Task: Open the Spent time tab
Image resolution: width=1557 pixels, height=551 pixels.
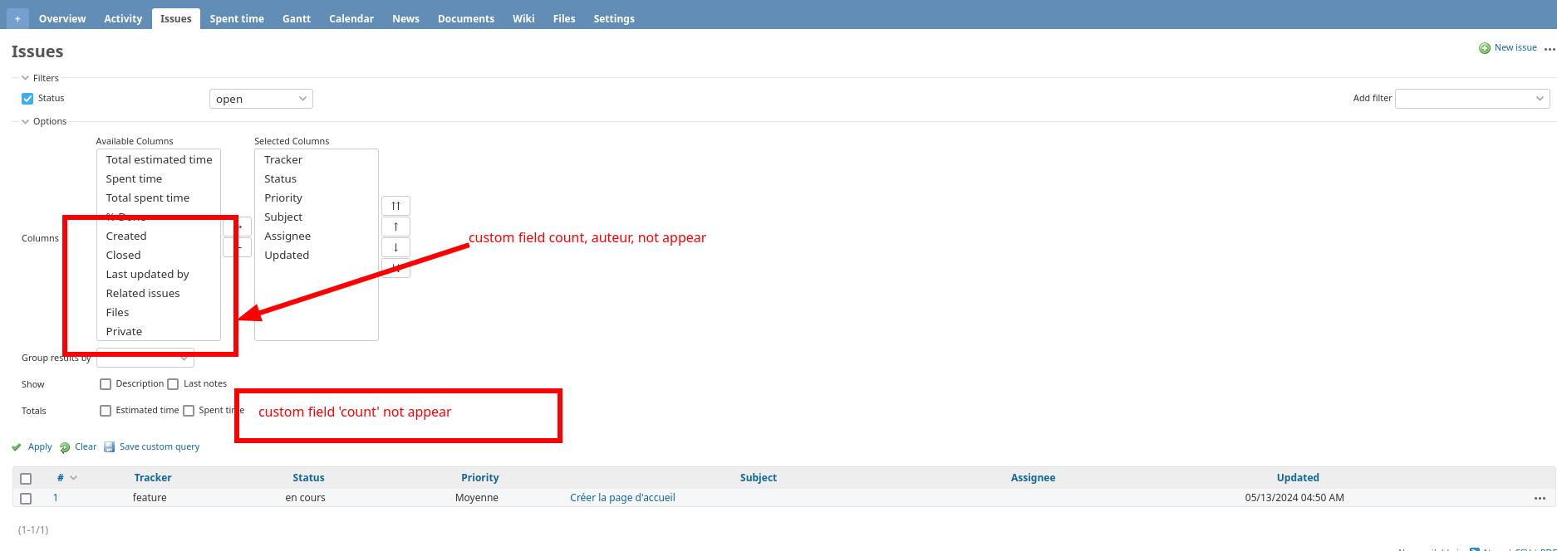Action: click(237, 18)
